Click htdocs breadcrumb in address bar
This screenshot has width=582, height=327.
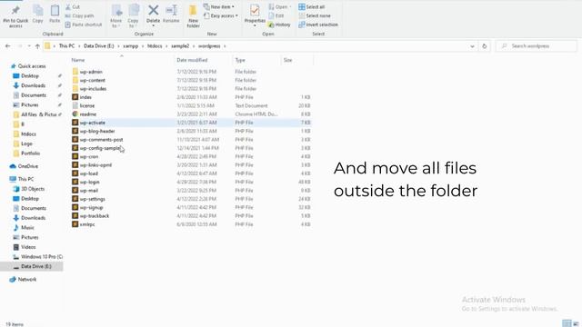155,46
